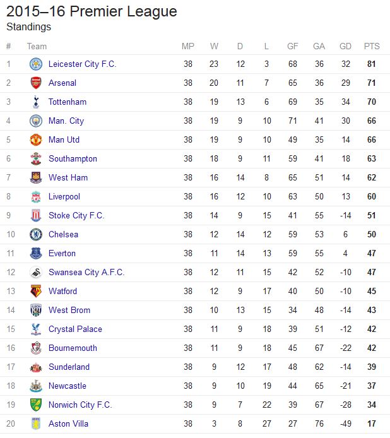
Task: Follow the Swansea City A.F.C. link
Action: click(86, 272)
